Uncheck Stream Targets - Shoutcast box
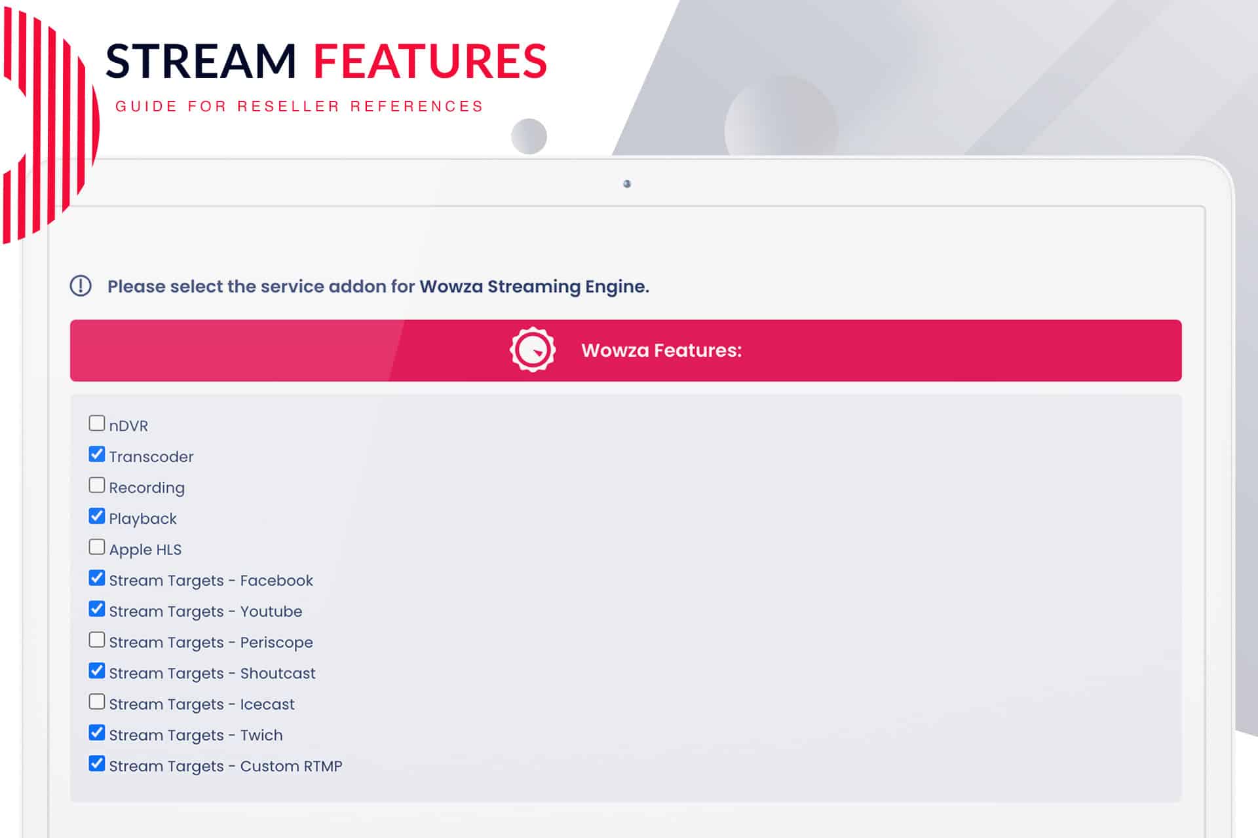 [97, 670]
